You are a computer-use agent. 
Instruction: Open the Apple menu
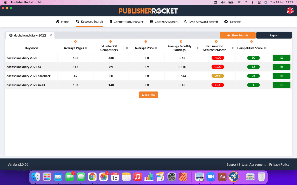tap(5, 2)
